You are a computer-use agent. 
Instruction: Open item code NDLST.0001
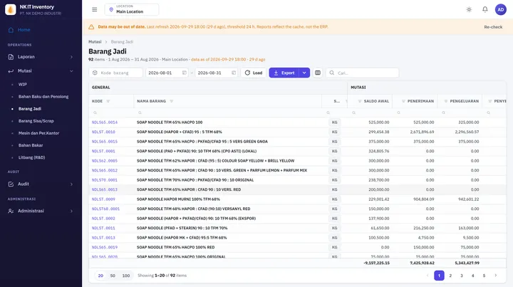tap(103, 151)
